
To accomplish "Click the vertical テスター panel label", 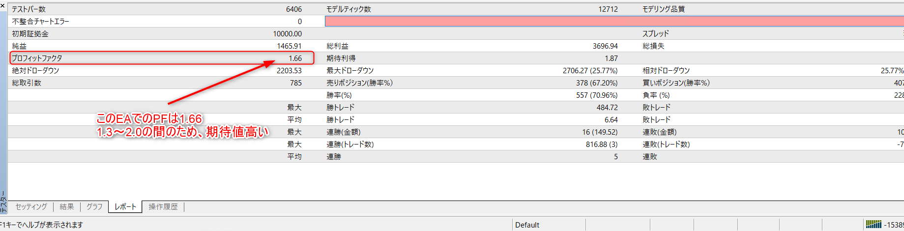I will click(3, 202).
